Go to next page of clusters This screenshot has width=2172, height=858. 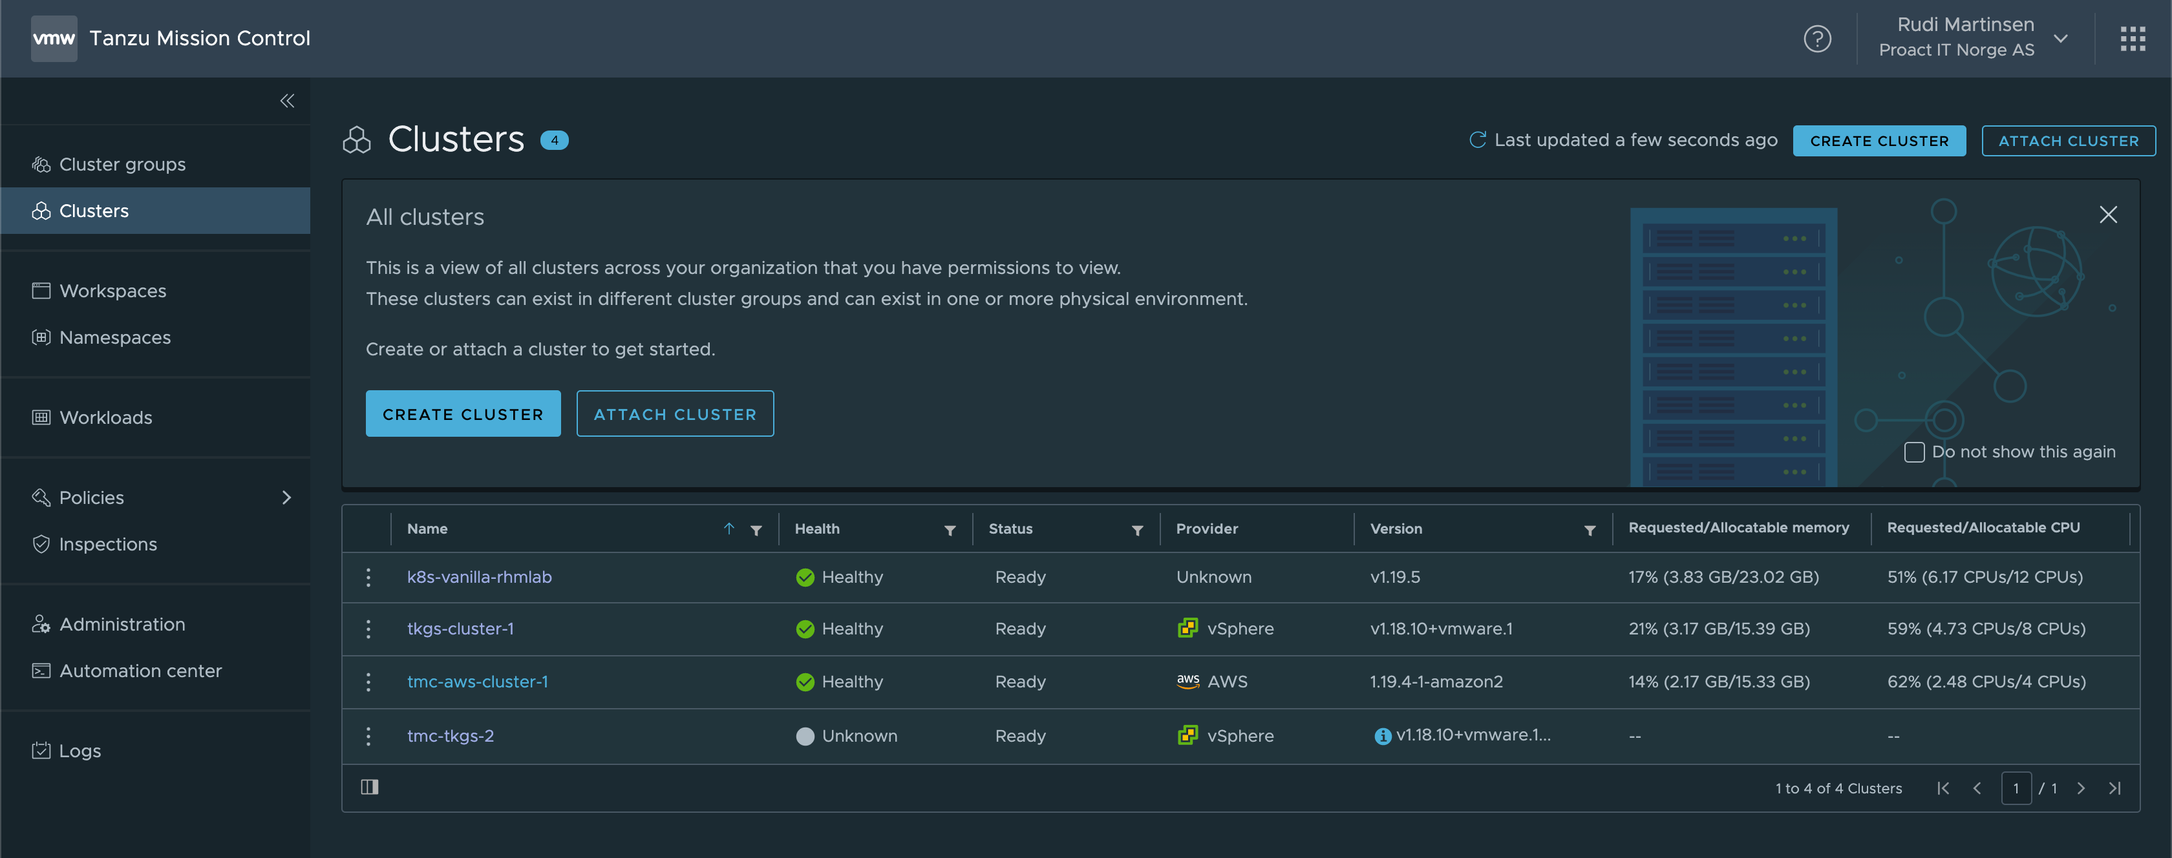click(2081, 788)
